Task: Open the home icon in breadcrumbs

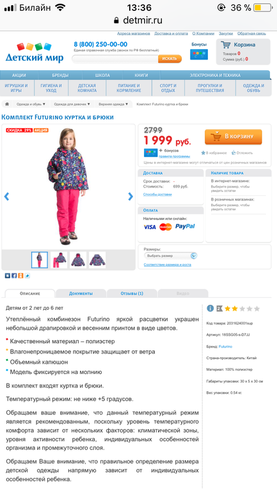Action: coord(7,104)
